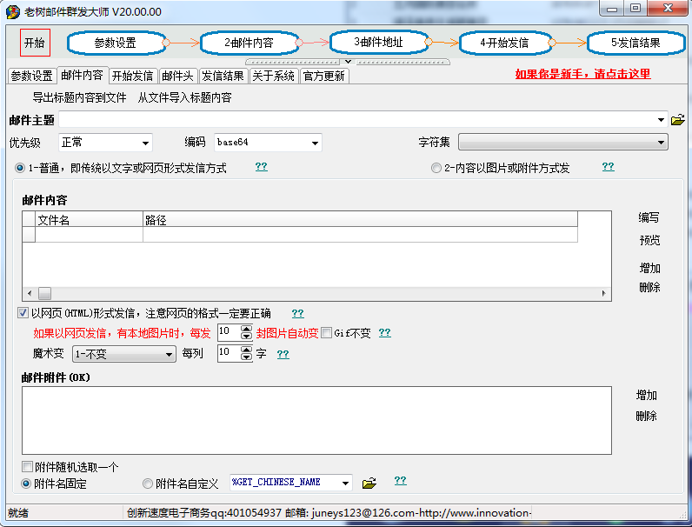
Task: Click 编写 to compose mail content
Action: 649,217
